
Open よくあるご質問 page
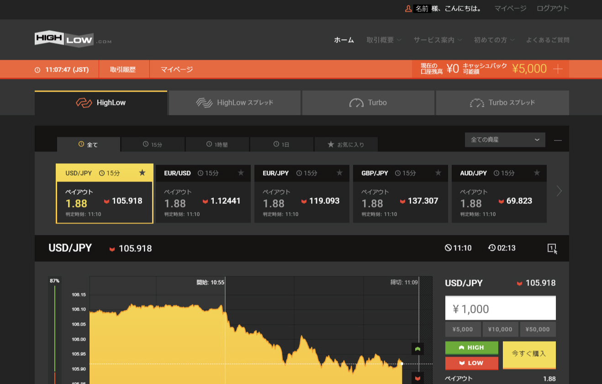point(548,40)
